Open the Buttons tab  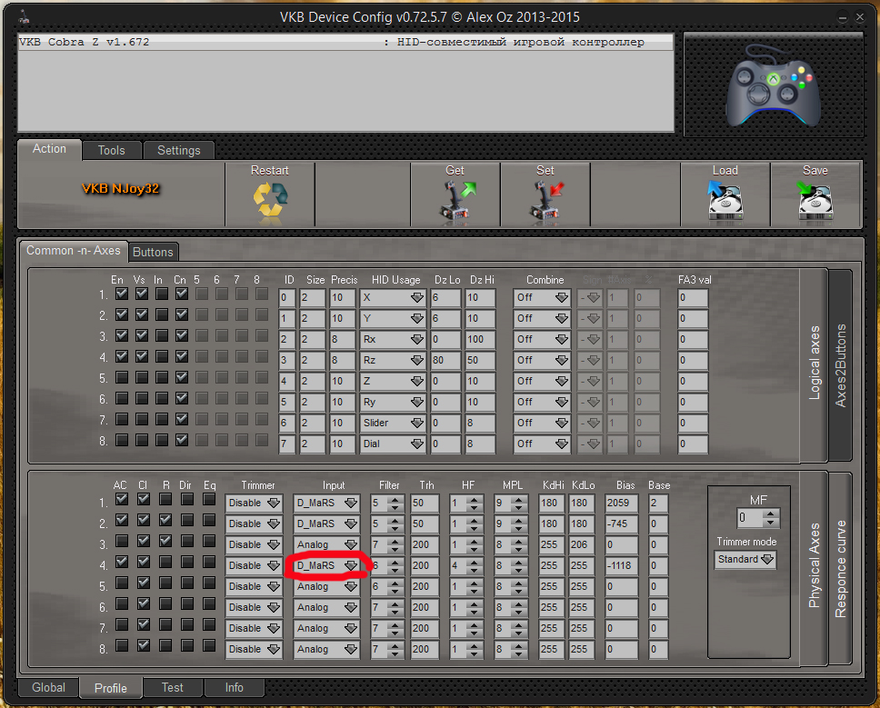153,253
